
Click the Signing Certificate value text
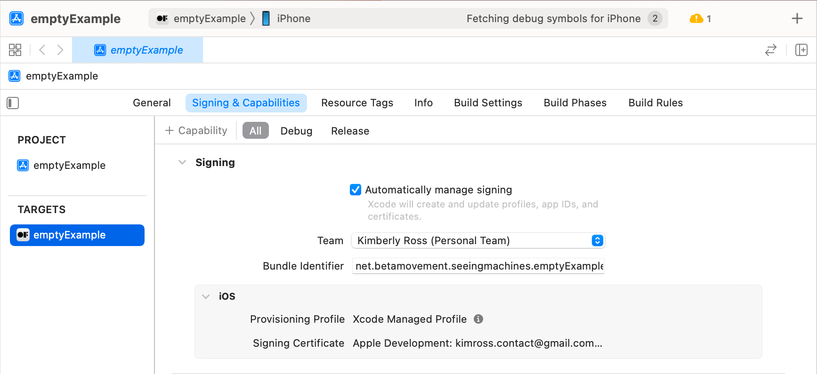477,343
